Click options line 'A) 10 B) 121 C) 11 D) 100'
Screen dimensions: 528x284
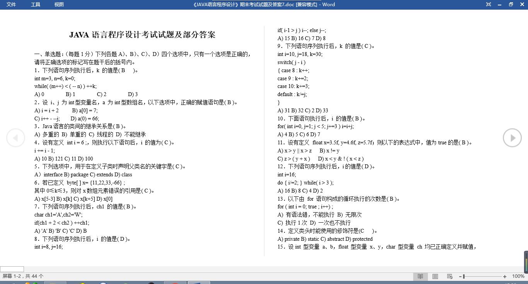tap(64, 159)
